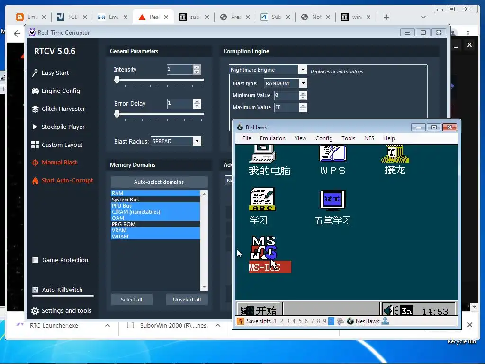
Task: Click the emulated speaker icon in the tray
Action: point(390,310)
